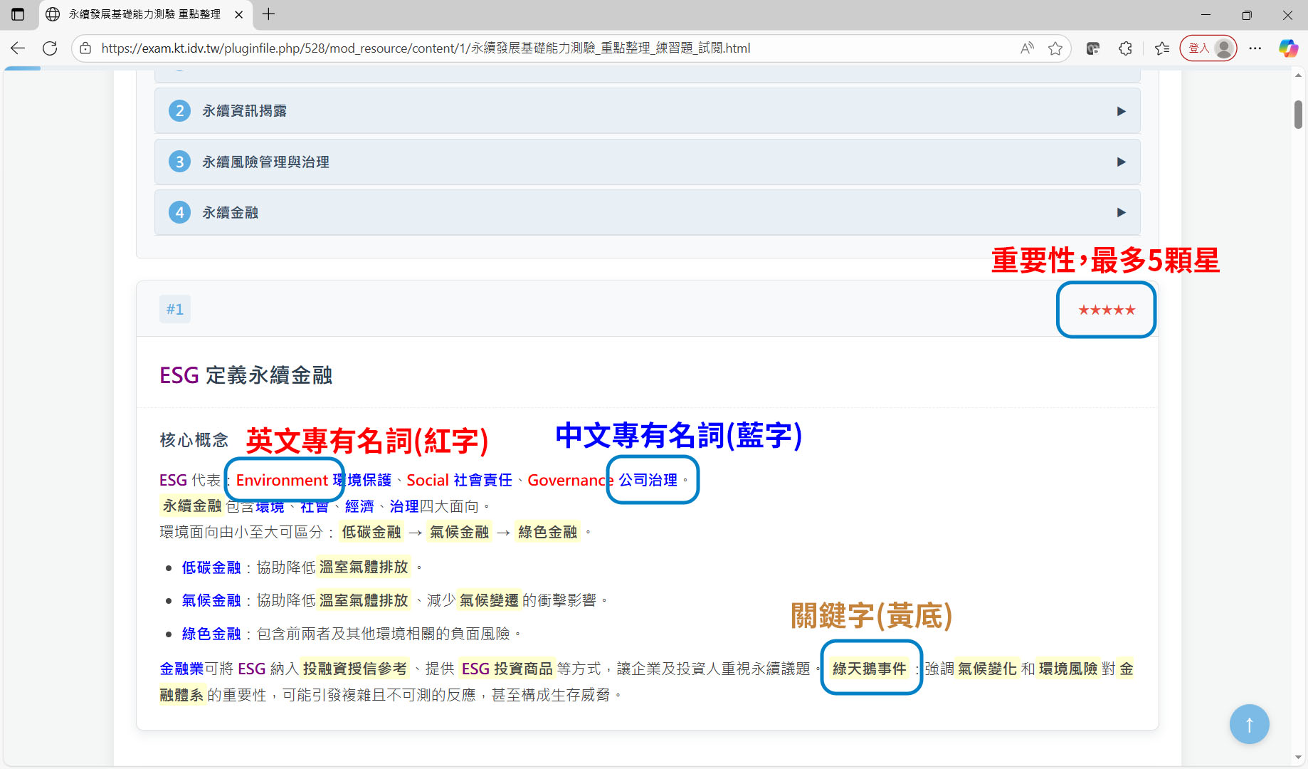Click the URL address bar field
Screen dimensions: 1308x769
pyautogui.click(x=555, y=48)
